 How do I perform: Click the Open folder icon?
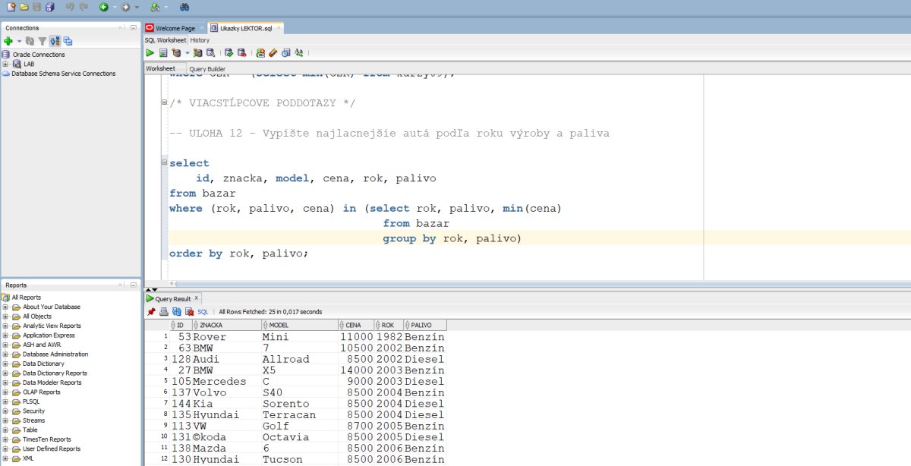click(24, 7)
